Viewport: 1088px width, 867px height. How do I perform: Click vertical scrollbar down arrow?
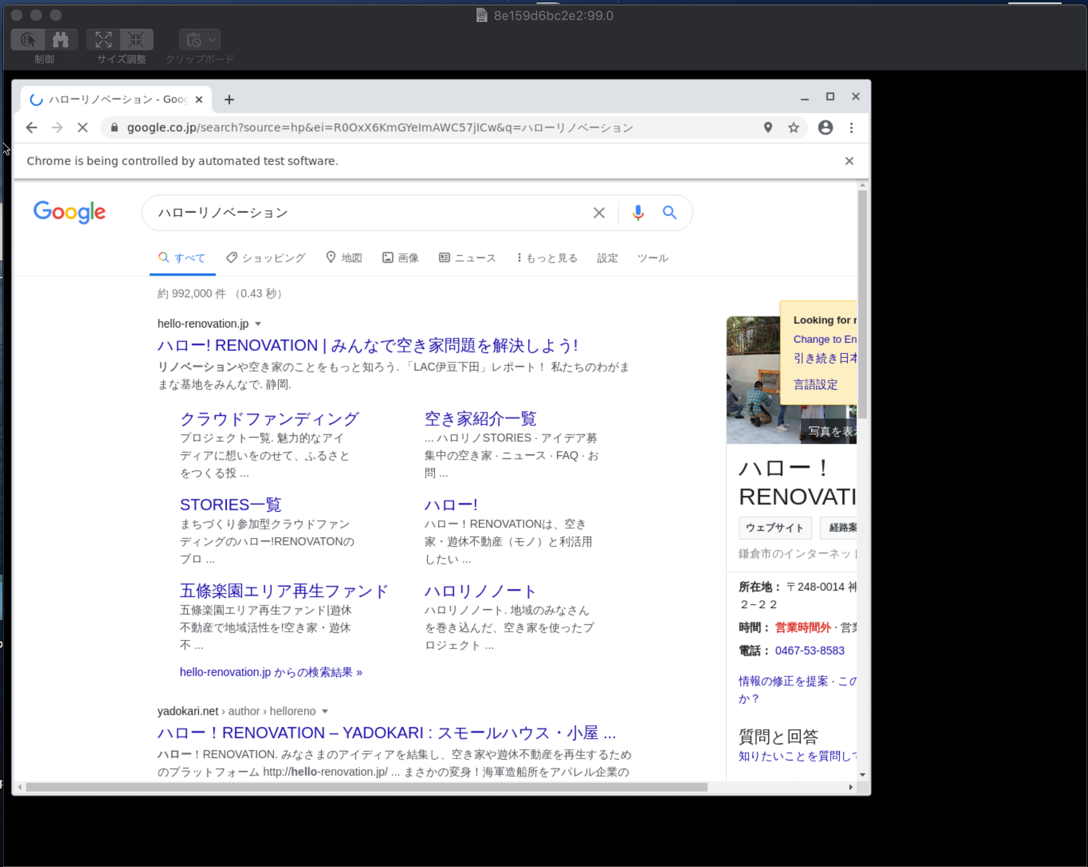pos(862,774)
